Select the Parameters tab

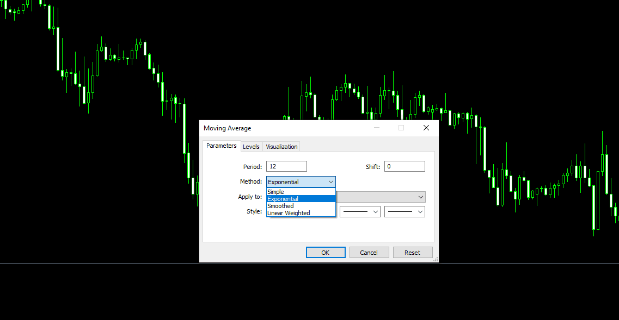click(x=222, y=146)
